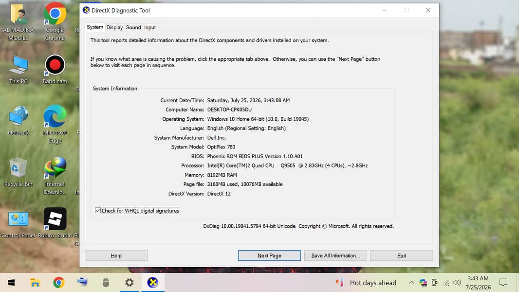Viewport: 519px width, 292px height.
Task: Switch to the Sound tab
Action: 133,27
